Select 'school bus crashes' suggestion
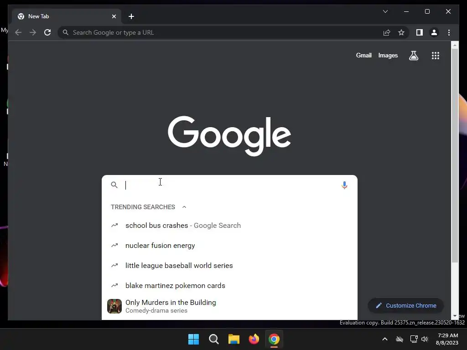Image resolution: width=467 pixels, height=350 pixels. 229,225
